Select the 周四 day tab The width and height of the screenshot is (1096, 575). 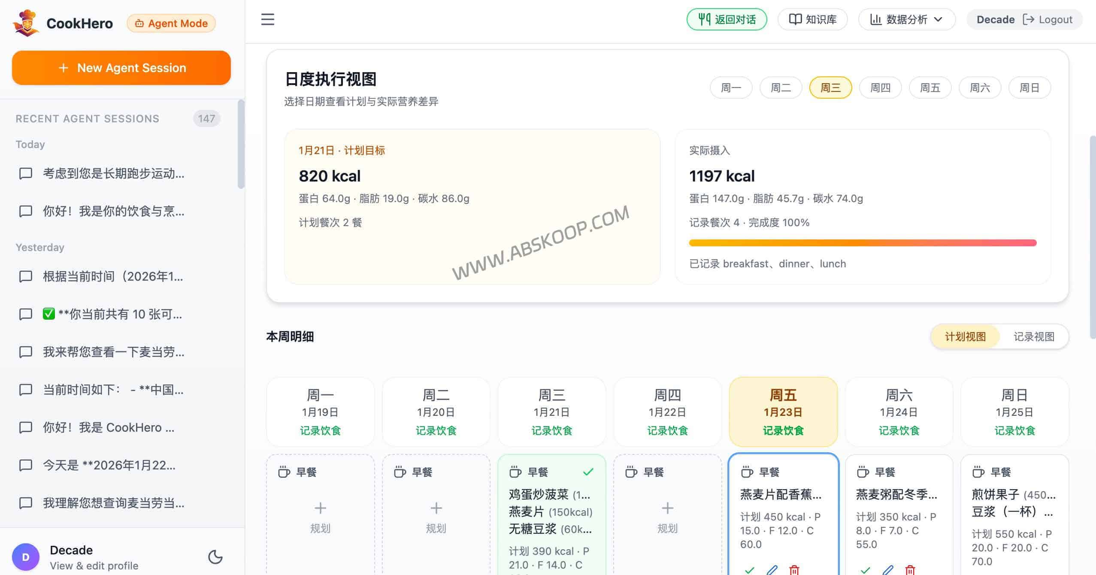click(880, 87)
